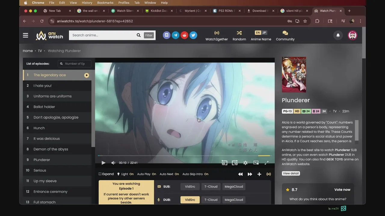This screenshot has width=385, height=216.
Task: Switch to PS2 ROMs tab
Action: pyautogui.click(x=227, y=11)
